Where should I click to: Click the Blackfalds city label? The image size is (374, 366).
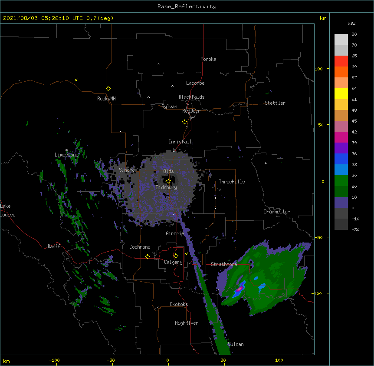(191, 97)
